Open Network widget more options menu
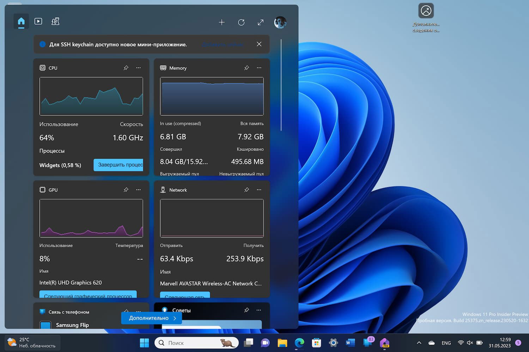This screenshot has height=352, width=529. (259, 190)
